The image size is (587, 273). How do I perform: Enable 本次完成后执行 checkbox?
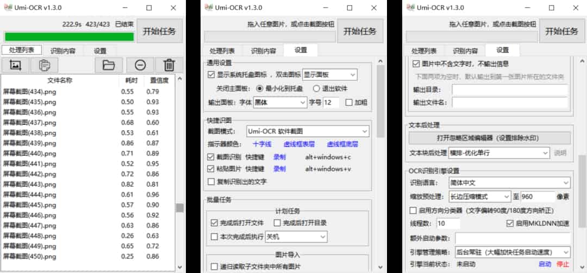[x=214, y=237]
